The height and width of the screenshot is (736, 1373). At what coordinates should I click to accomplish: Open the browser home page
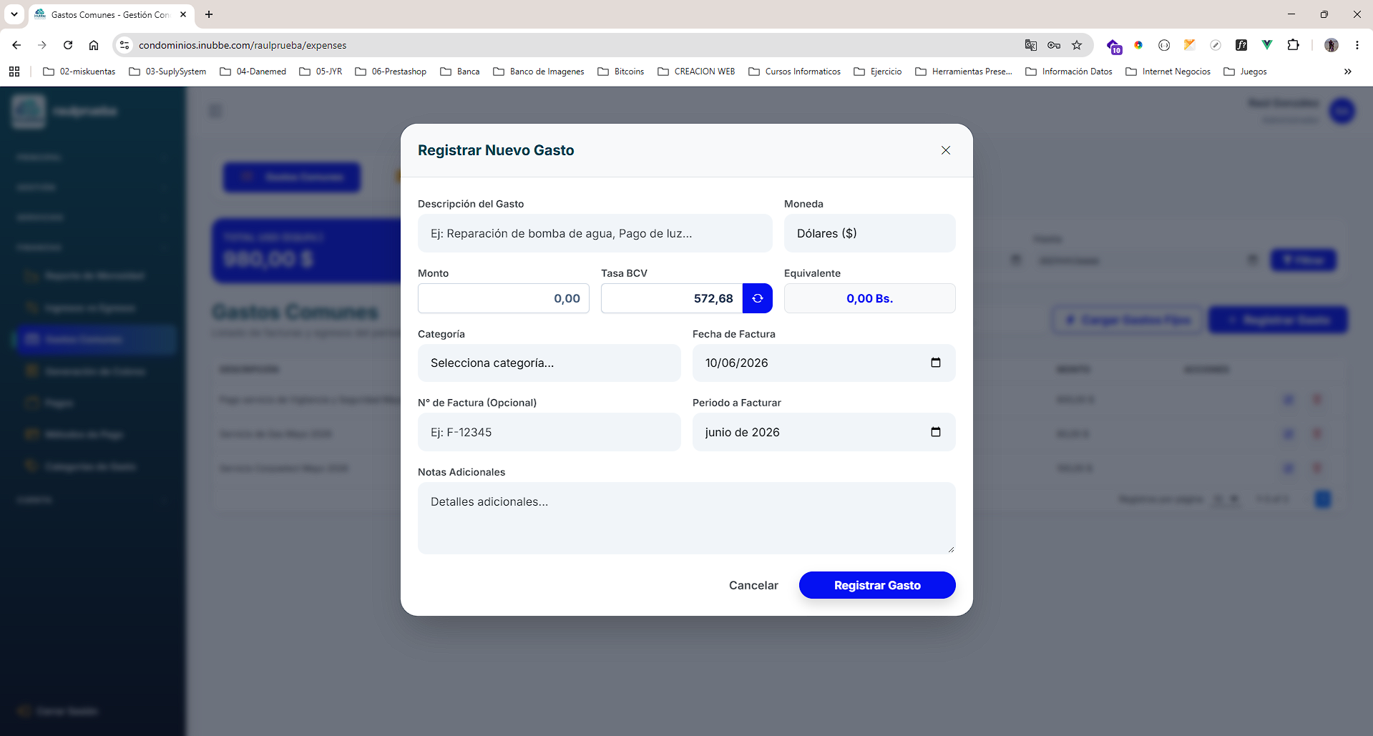click(94, 45)
